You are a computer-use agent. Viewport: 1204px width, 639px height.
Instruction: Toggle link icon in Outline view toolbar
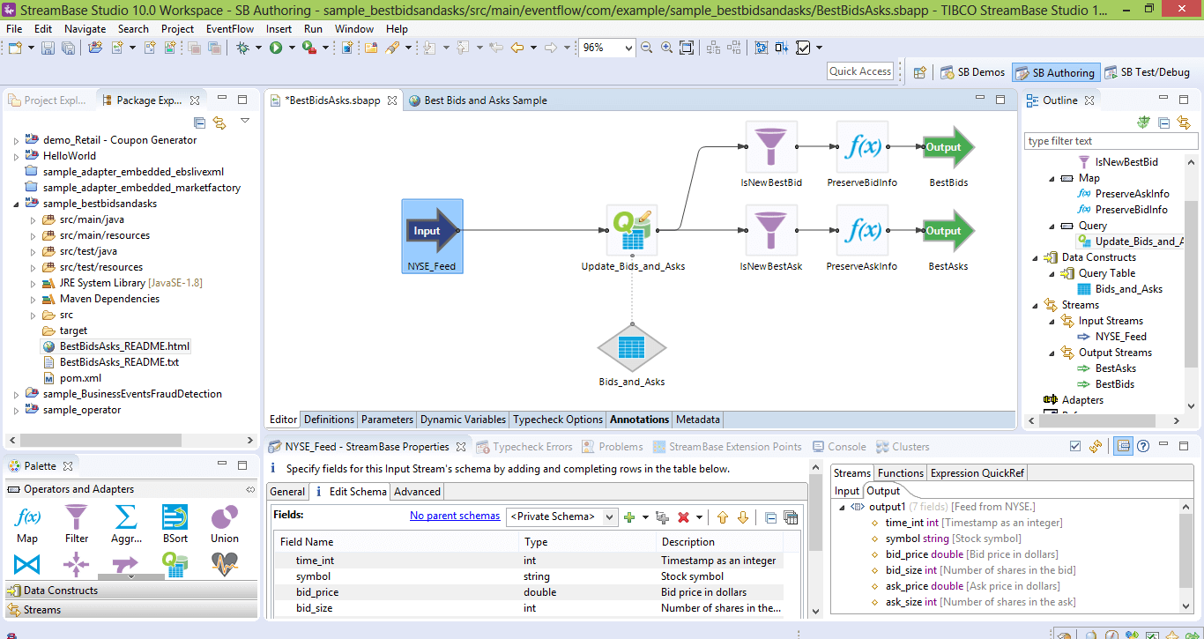1183,123
